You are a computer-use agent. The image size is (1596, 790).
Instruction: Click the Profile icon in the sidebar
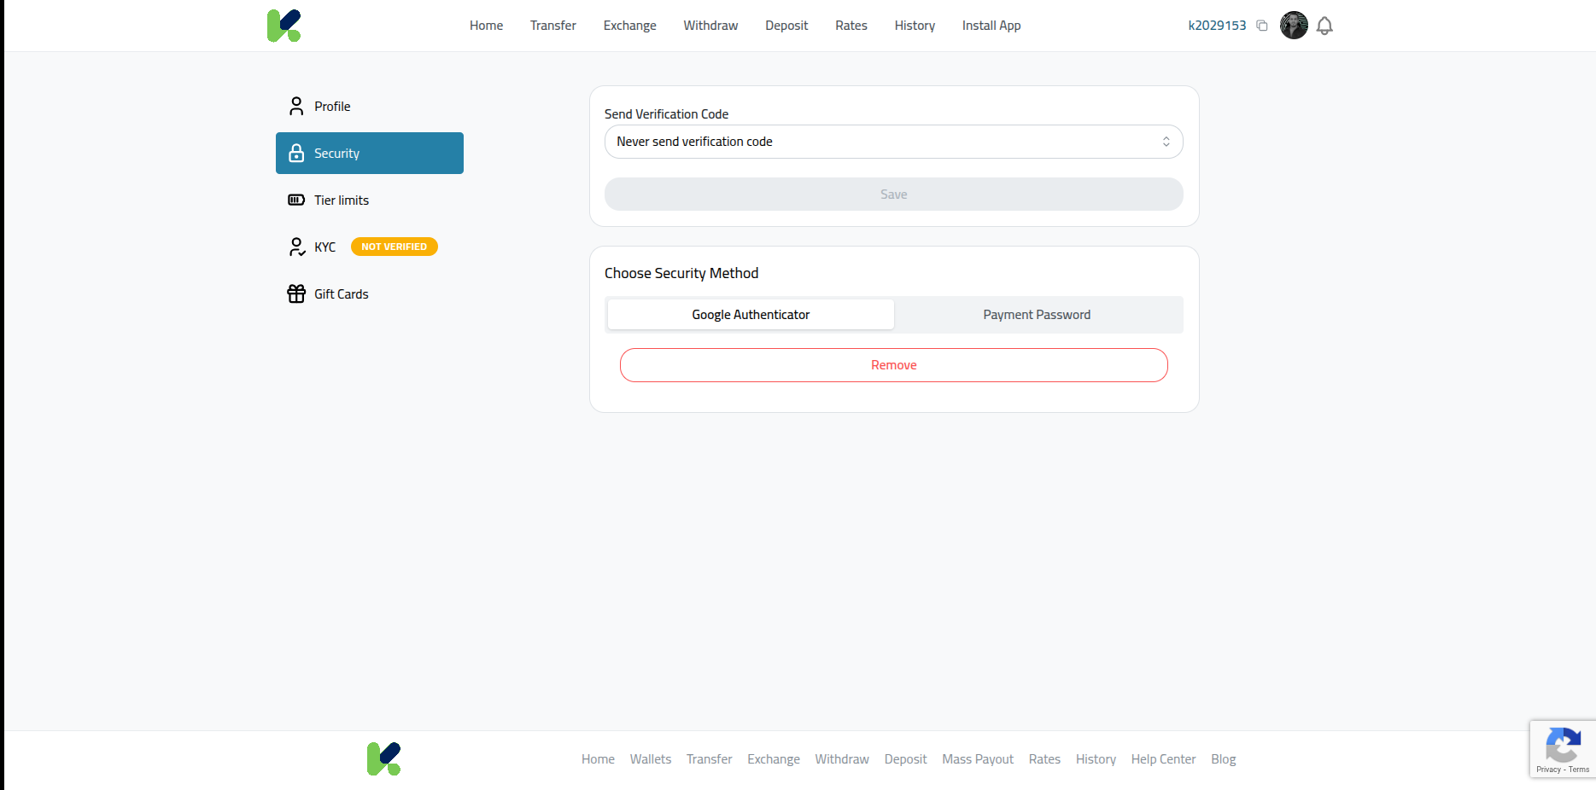[296, 106]
